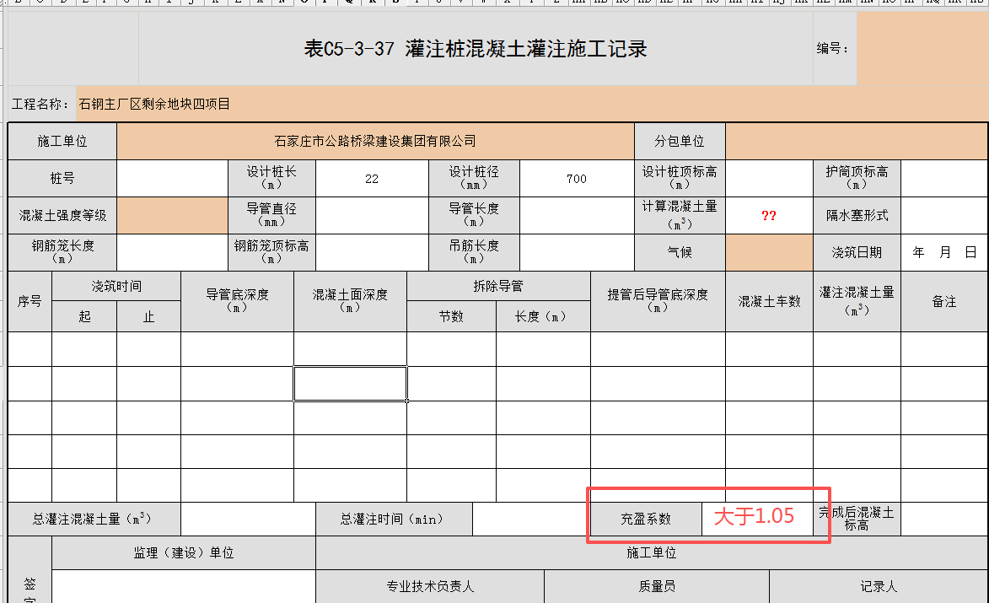This screenshot has width=989, height=603.
Task: Click the 钢筋笼长度 label cell
Action: pos(62,252)
